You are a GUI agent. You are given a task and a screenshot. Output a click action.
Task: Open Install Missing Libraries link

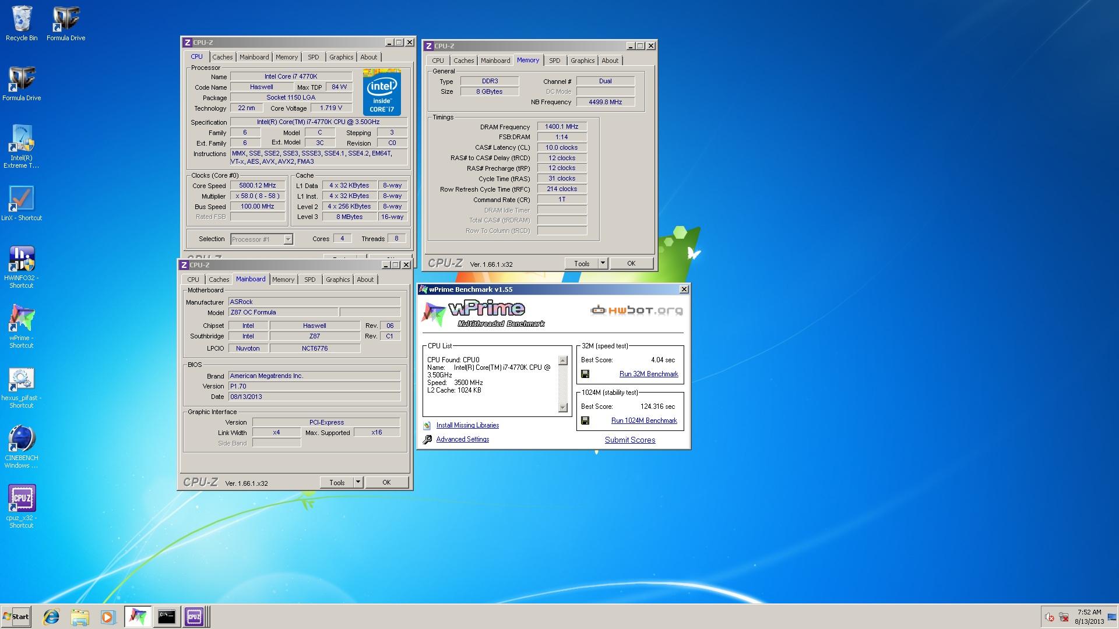pos(467,426)
